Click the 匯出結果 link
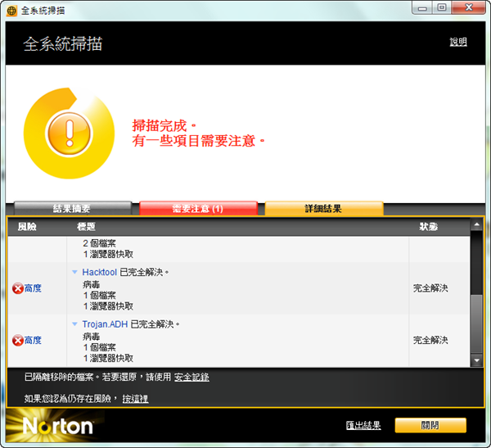491x448 pixels. [363, 425]
